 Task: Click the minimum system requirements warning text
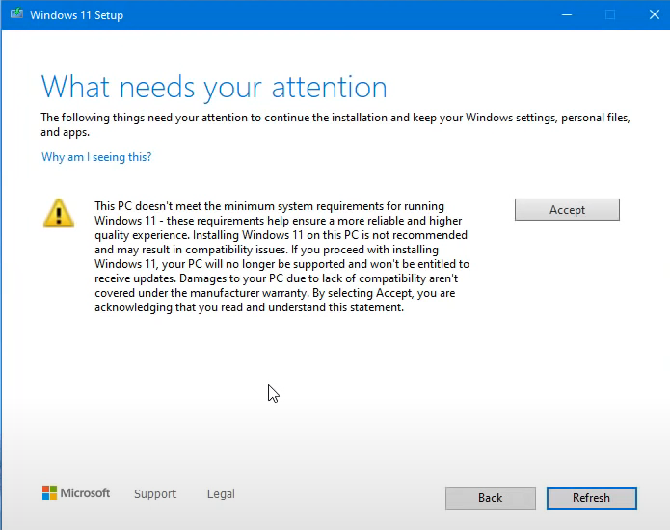[282, 256]
